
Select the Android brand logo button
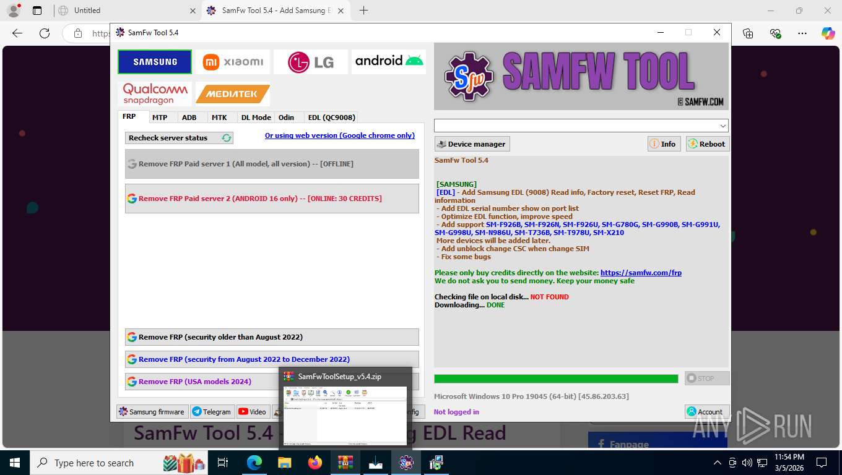coord(389,62)
